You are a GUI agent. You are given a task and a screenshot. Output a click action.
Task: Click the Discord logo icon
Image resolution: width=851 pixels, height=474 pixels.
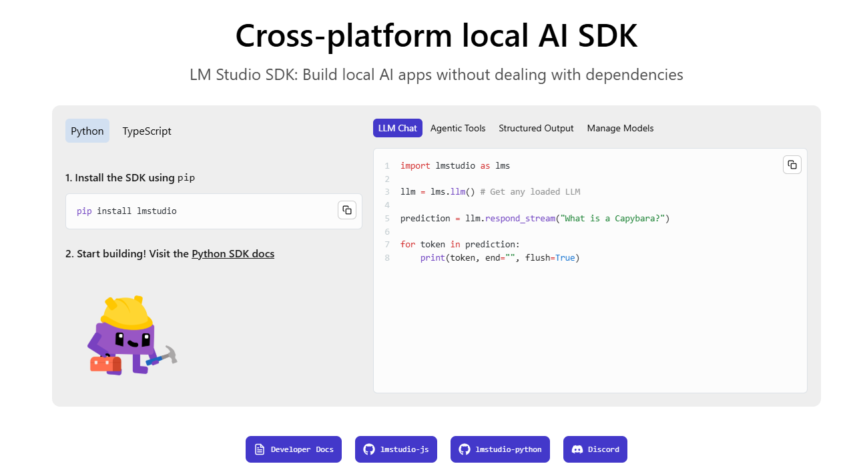click(577, 449)
